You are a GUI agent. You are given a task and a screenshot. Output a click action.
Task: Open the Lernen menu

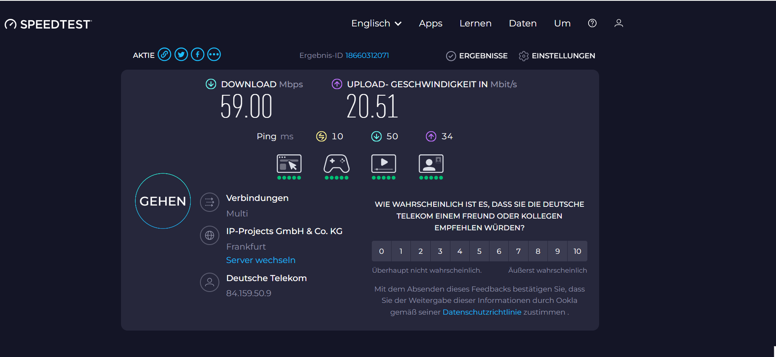[476, 23]
